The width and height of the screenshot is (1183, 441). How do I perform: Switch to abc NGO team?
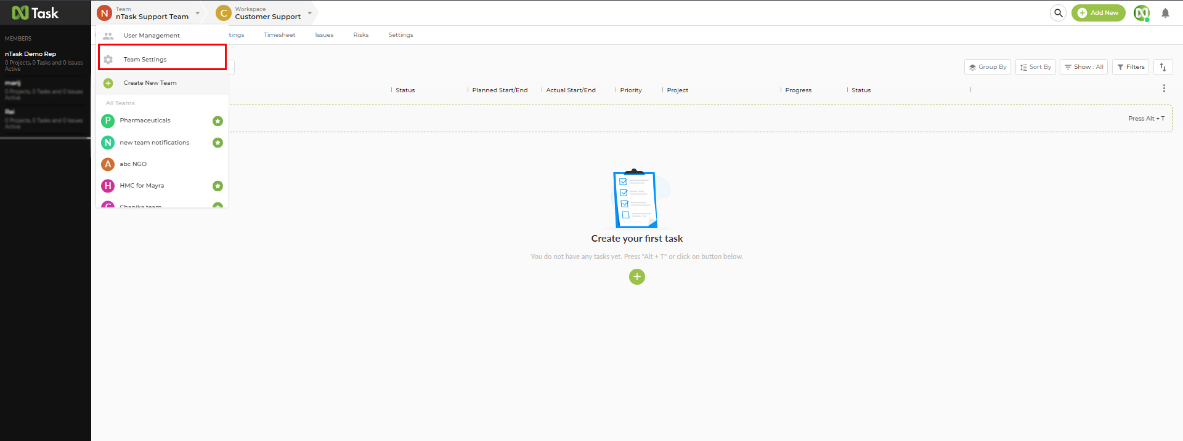(x=163, y=164)
